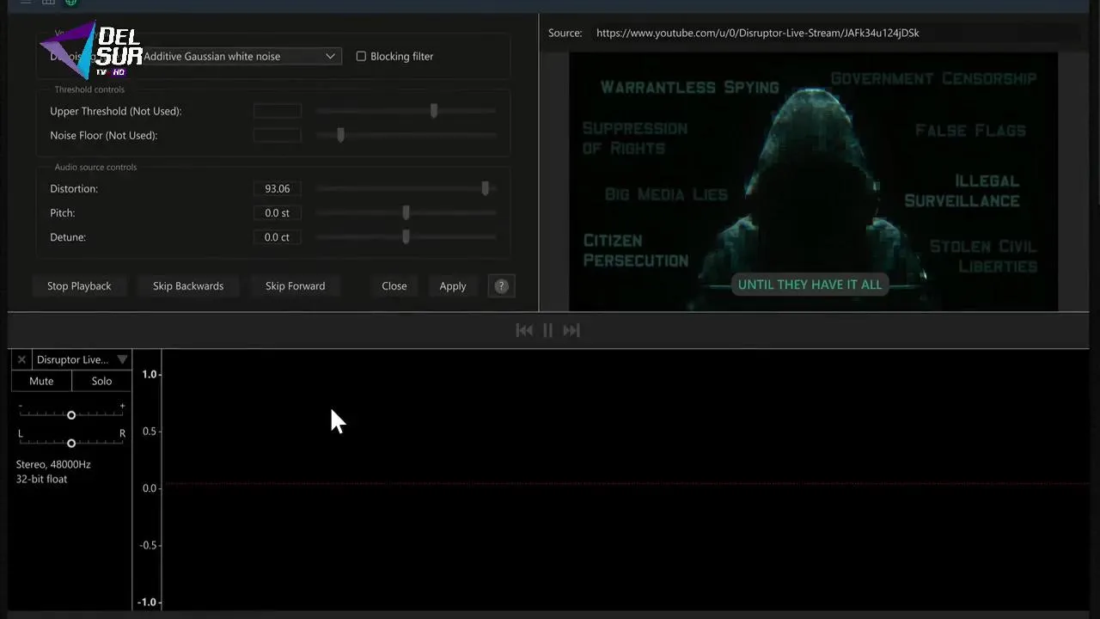Open the Disruptor Live track dropdown menu

[122, 359]
